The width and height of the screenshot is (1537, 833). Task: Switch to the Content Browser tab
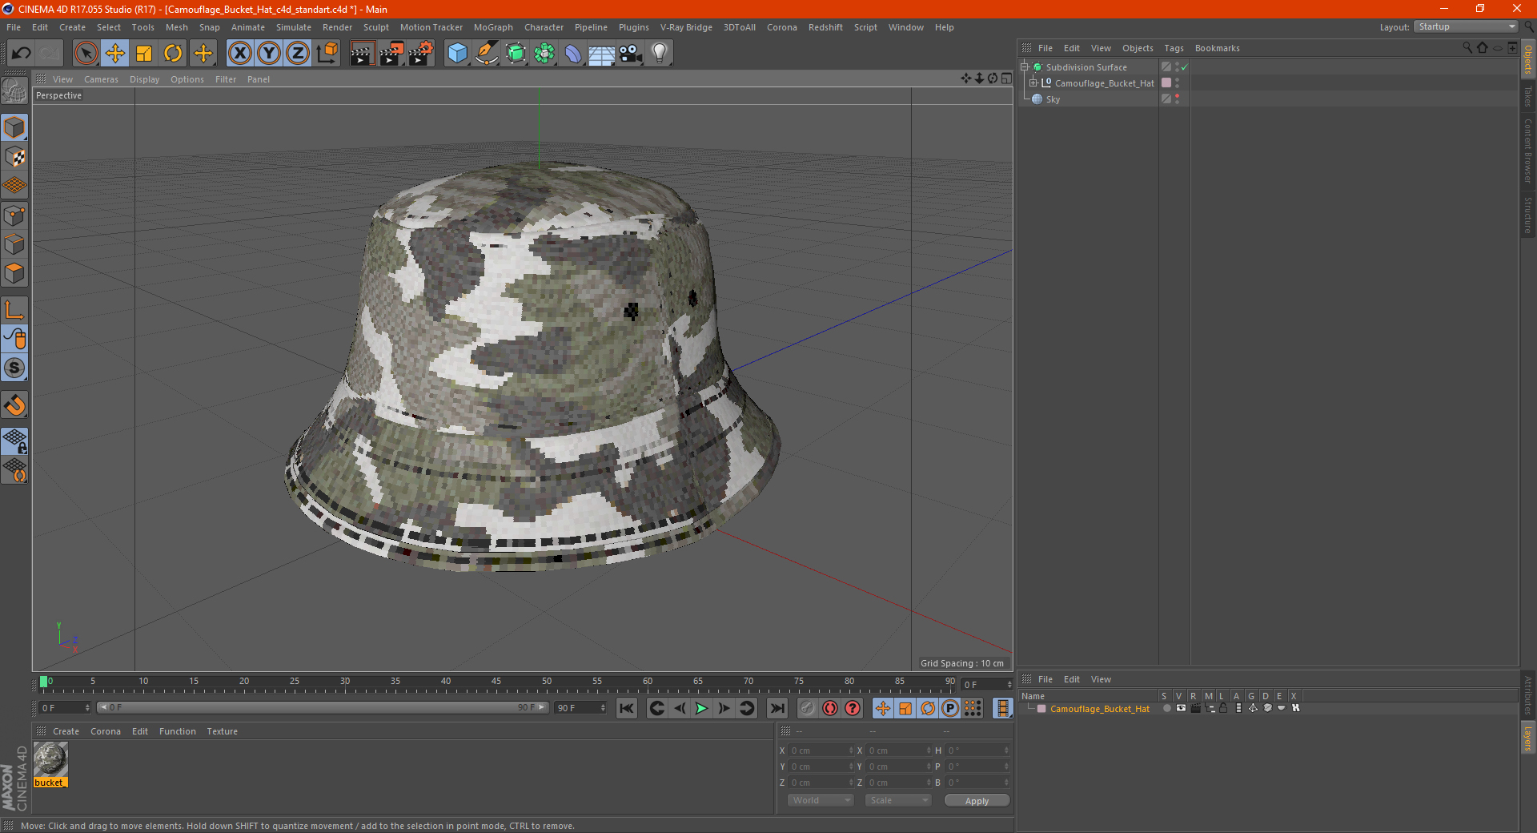1528,151
